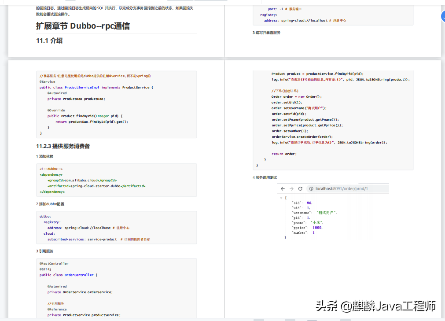Click the JSON "oid": 96 row
The image size is (445, 321).
(302, 203)
